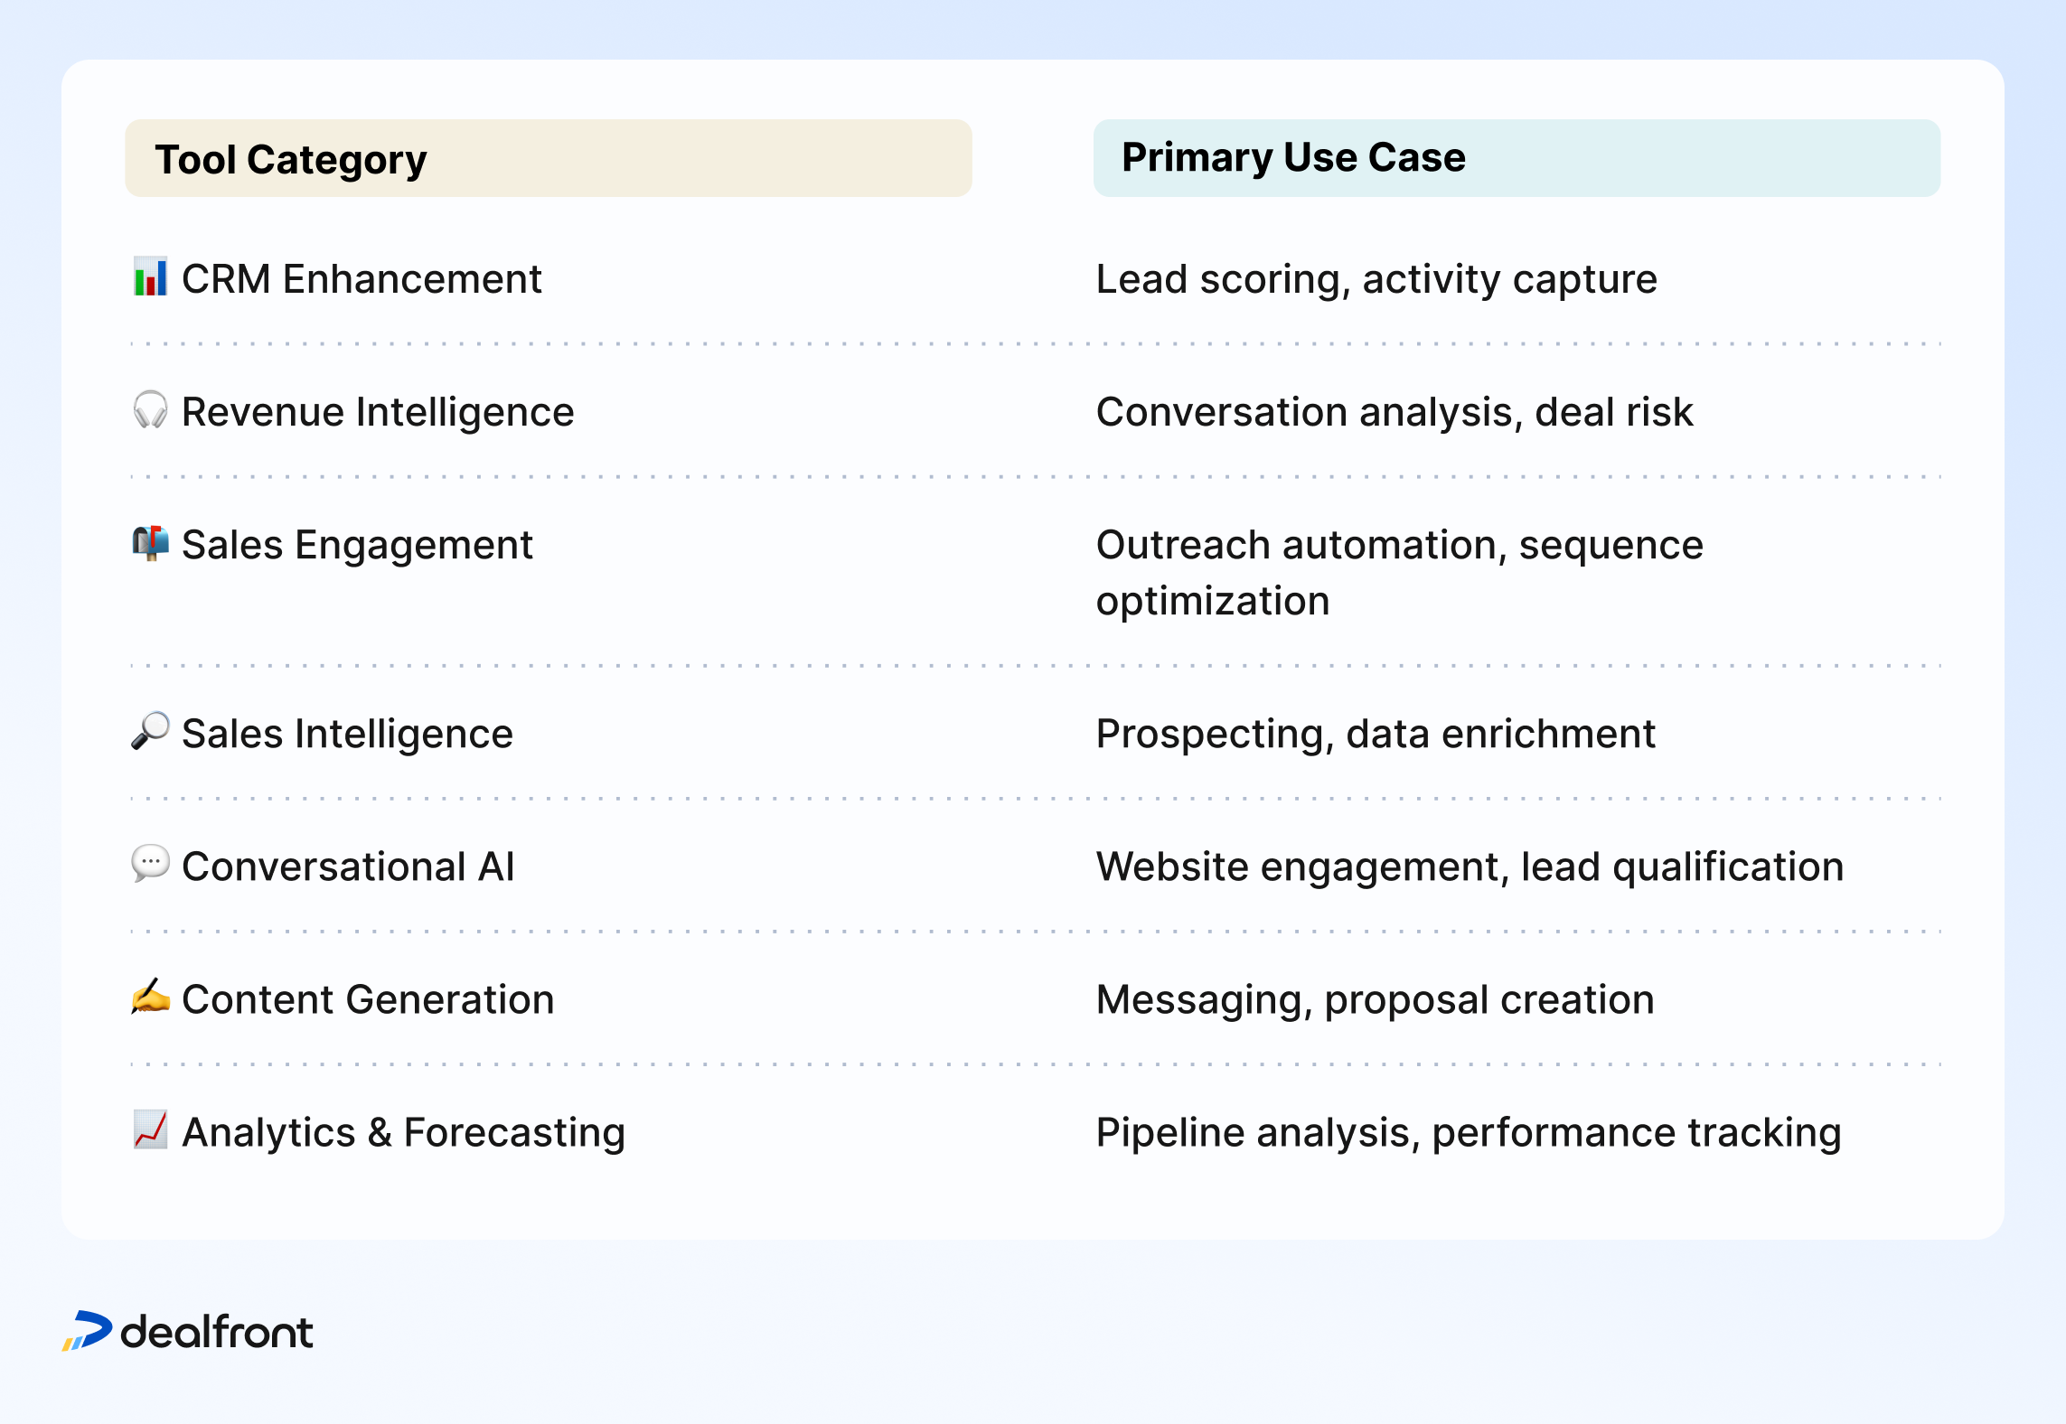Select the Tool Category column header
Image resolution: width=2066 pixels, height=1424 pixels.
tap(549, 158)
